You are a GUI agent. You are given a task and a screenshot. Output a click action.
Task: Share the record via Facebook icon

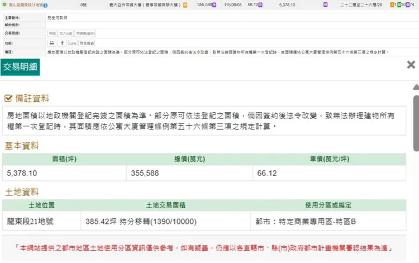[x=62, y=43]
